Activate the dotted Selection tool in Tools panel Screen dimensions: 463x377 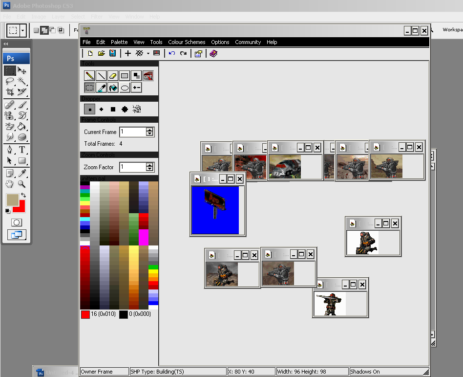pyautogui.click(x=89, y=88)
